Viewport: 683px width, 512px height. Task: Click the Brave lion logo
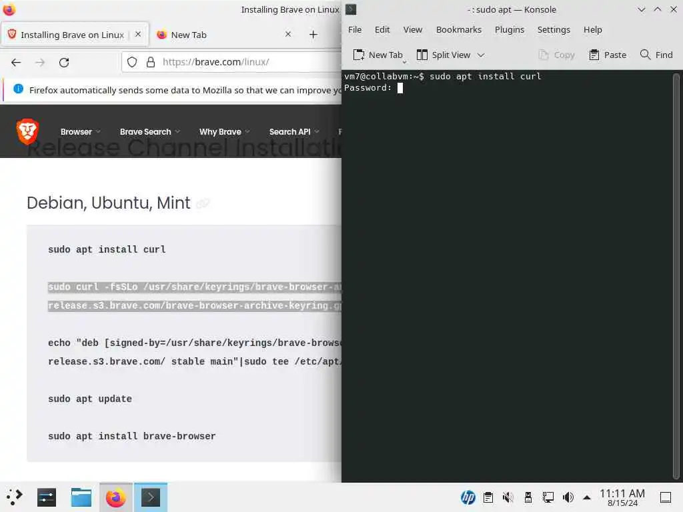coord(27,131)
